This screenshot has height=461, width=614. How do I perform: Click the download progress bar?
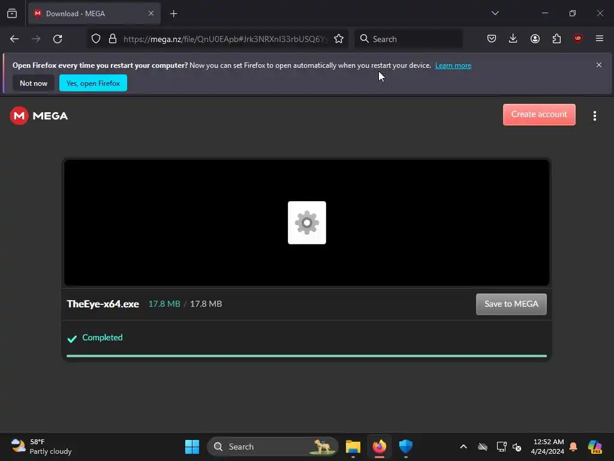point(306,356)
